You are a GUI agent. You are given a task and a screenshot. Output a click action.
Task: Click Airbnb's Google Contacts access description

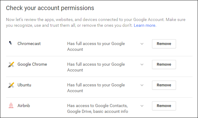coord(97,109)
